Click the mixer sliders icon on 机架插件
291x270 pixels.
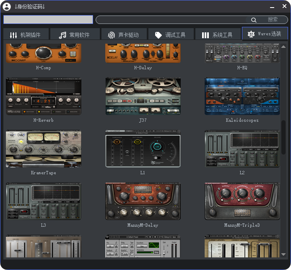point(13,35)
